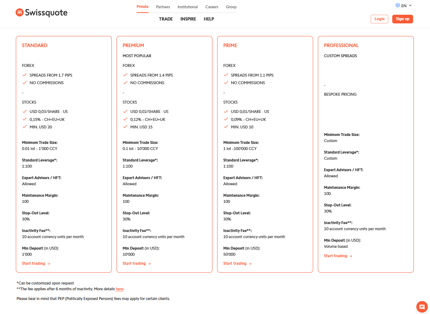Open the live chat bubble icon
Screen dimensions: 430x314
coord(421,307)
